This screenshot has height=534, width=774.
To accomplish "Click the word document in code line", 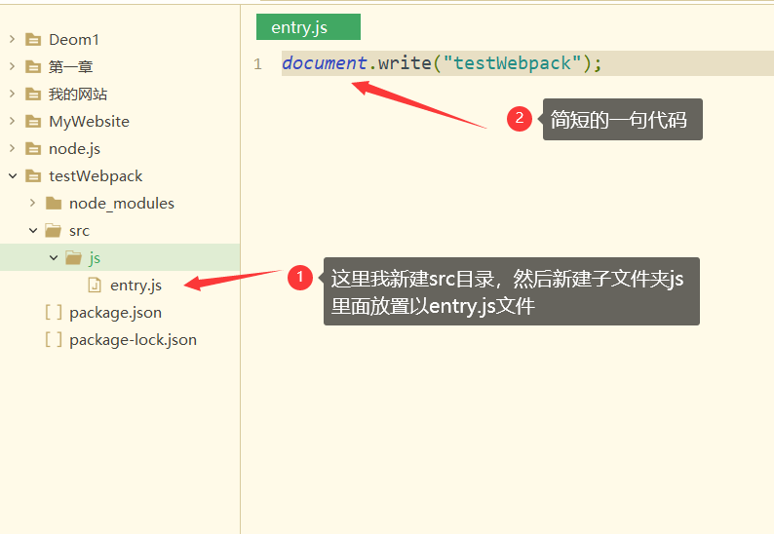I will pyautogui.click(x=325, y=63).
